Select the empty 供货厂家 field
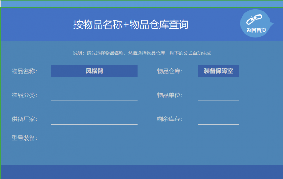 (x=94, y=119)
